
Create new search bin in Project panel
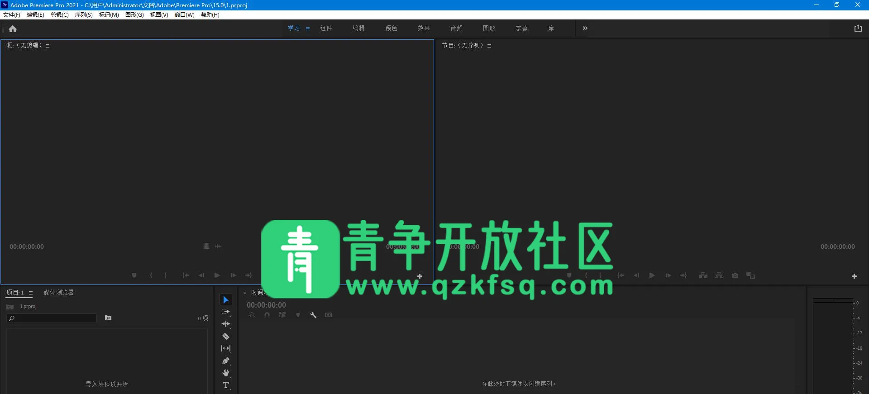[x=108, y=318]
